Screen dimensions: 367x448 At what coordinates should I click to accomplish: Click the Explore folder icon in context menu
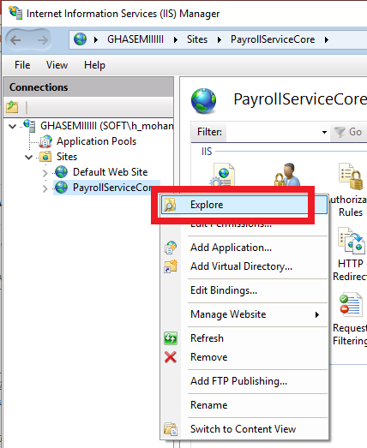(170, 205)
